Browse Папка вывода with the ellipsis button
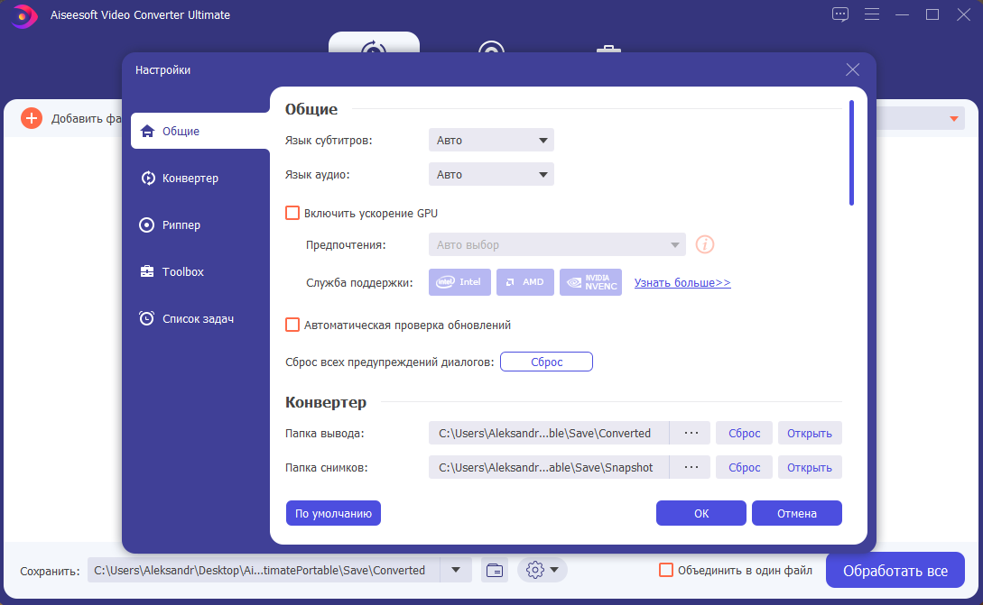 coord(691,433)
